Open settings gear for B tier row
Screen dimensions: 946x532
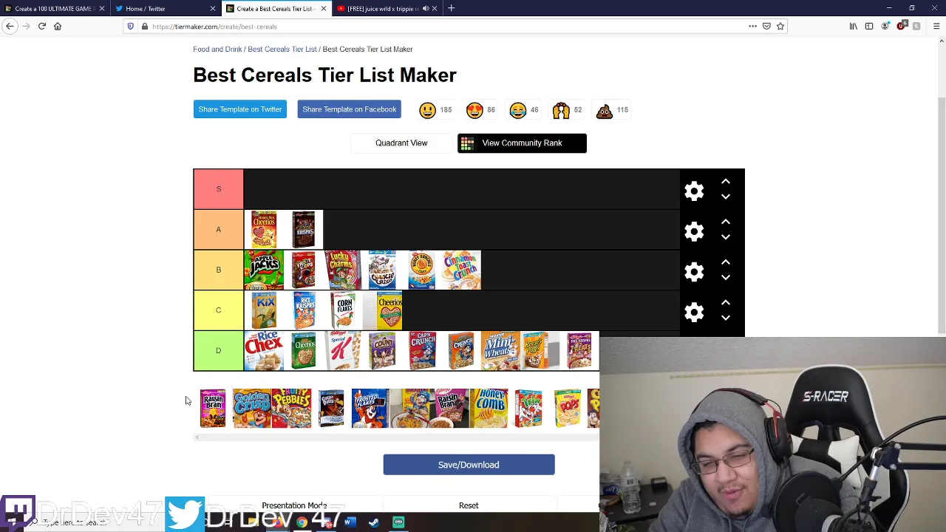coord(694,272)
